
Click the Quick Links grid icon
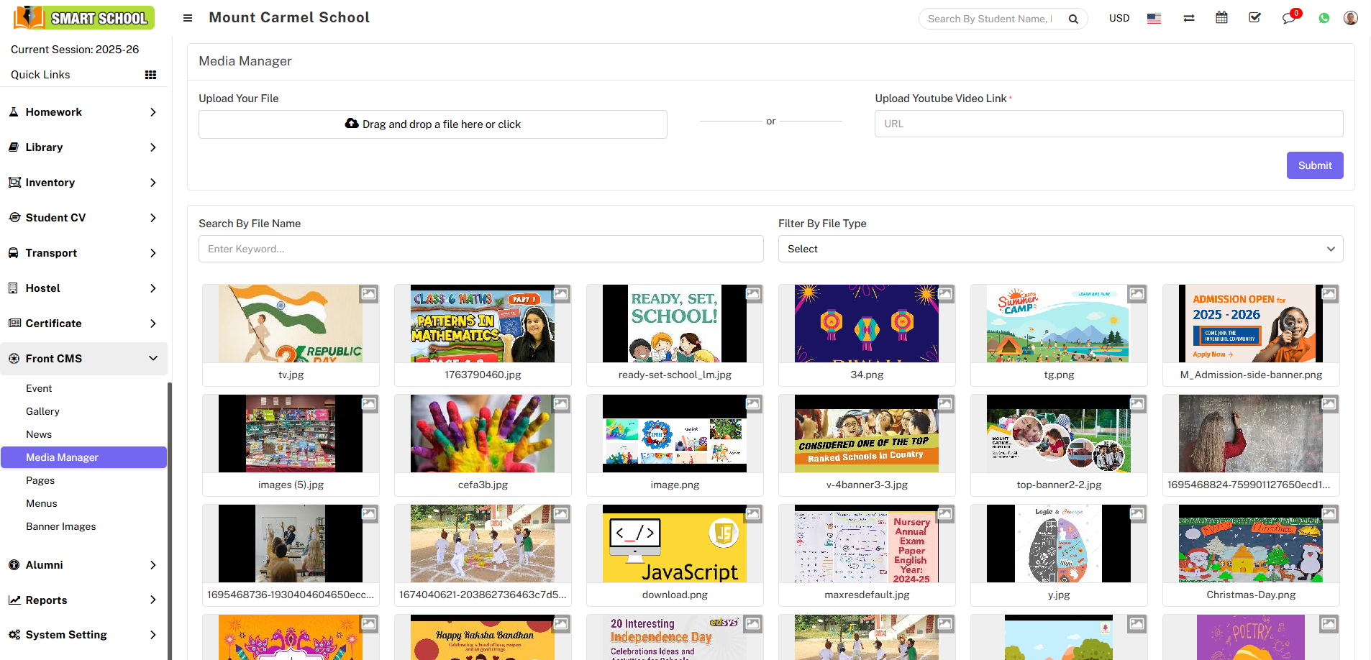tap(150, 75)
